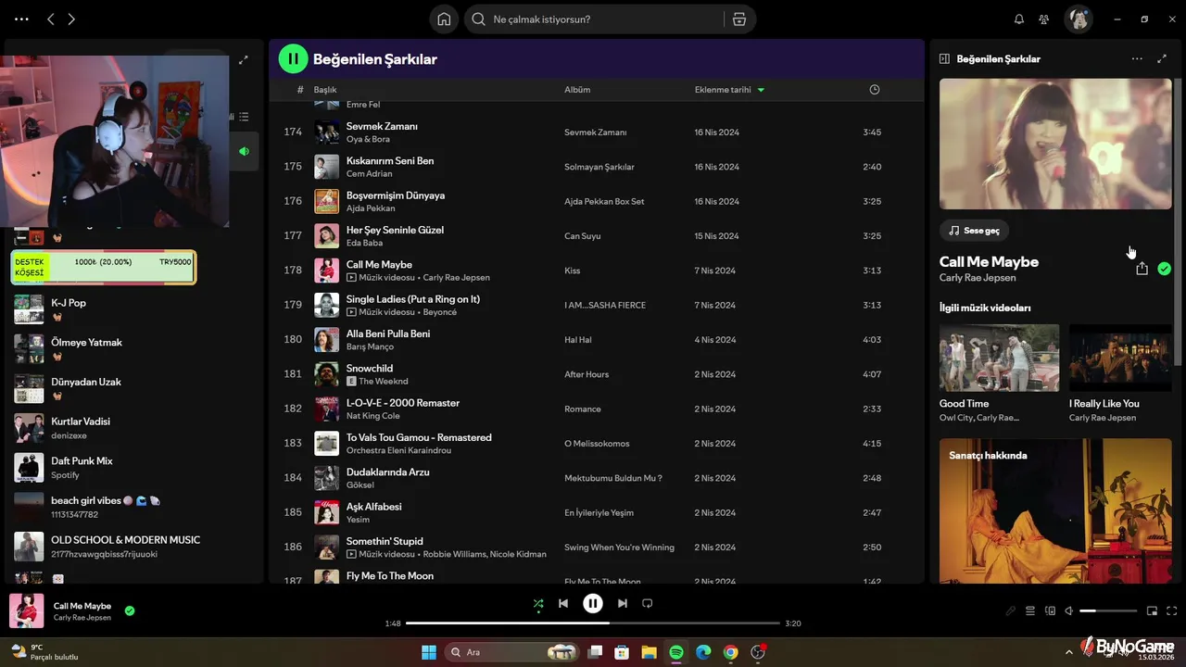Viewport: 1186px width, 667px height.
Task: Open the top-left three-dots app menu
Action: (x=21, y=19)
